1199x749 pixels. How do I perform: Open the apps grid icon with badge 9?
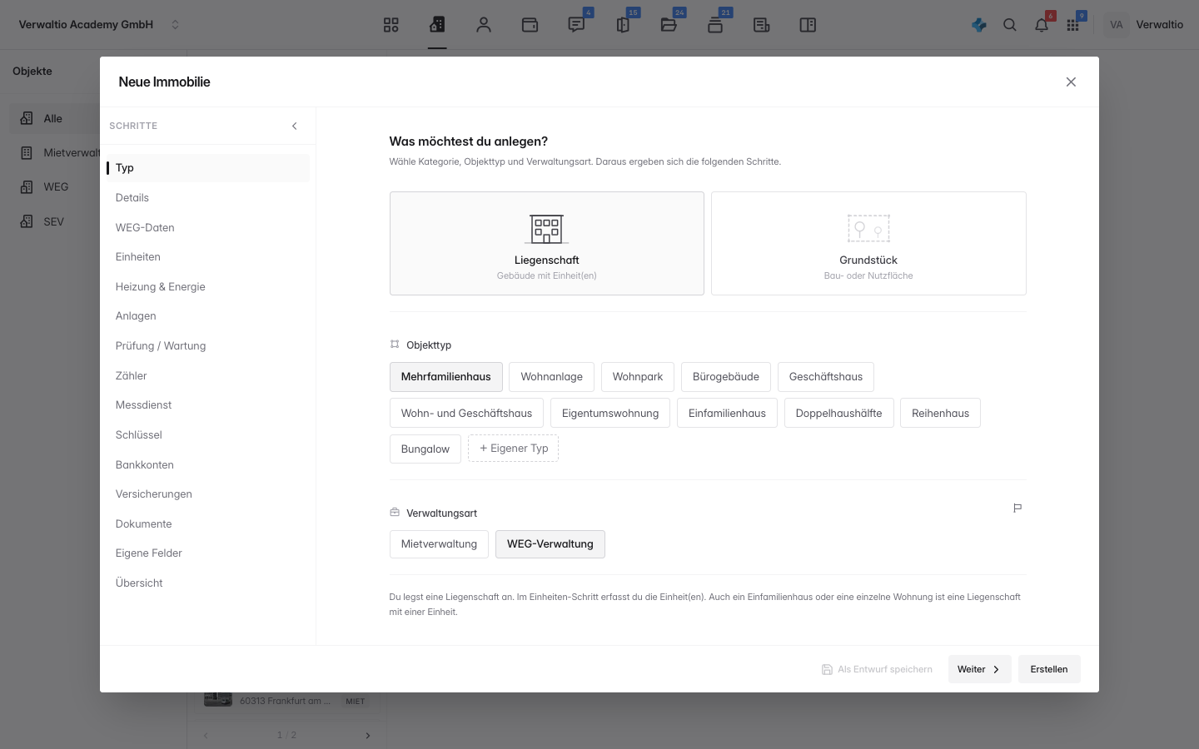(x=1072, y=25)
